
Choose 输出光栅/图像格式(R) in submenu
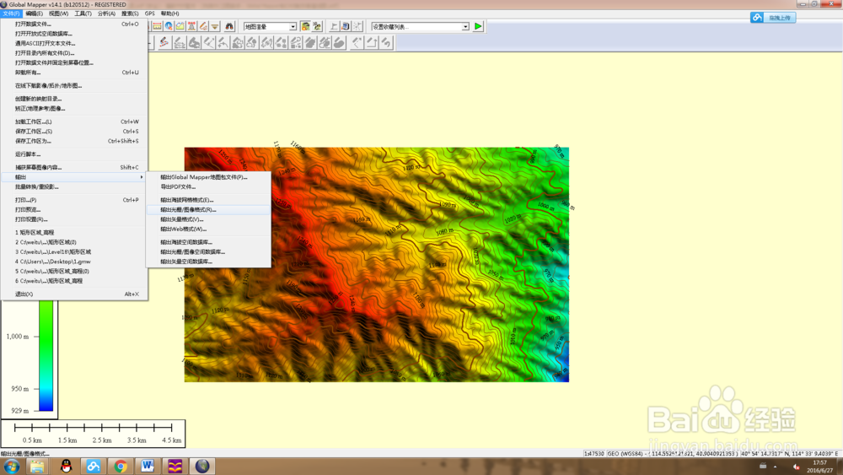coord(208,210)
